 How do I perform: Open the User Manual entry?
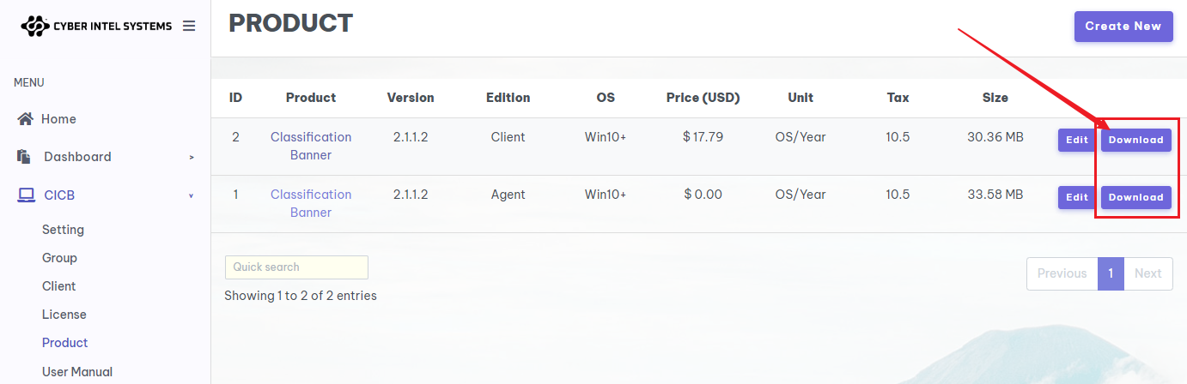(x=77, y=371)
